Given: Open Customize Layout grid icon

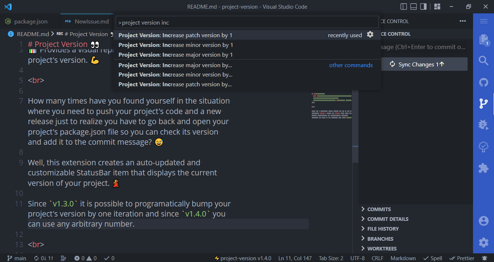Looking at the screenshot, I should (x=437, y=6).
